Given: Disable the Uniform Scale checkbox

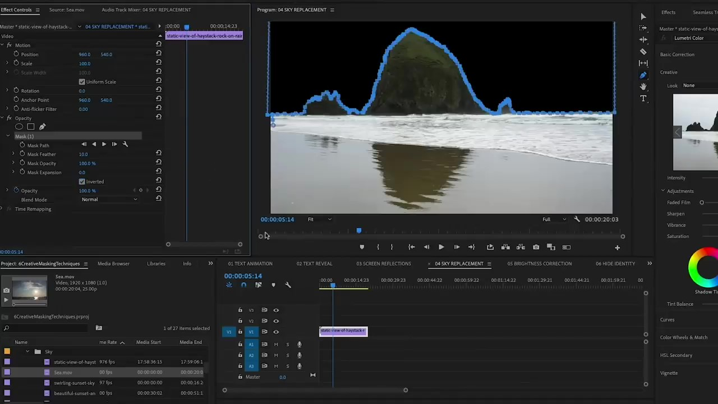Looking at the screenshot, I should (x=82, y=82).
